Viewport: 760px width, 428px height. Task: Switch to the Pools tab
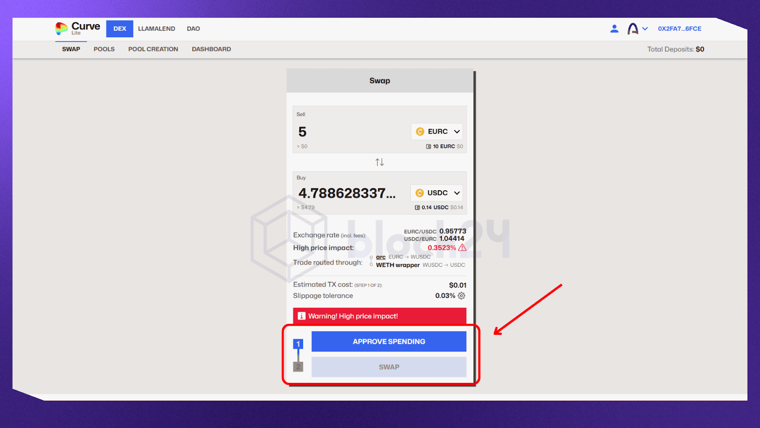coord(104,49)
